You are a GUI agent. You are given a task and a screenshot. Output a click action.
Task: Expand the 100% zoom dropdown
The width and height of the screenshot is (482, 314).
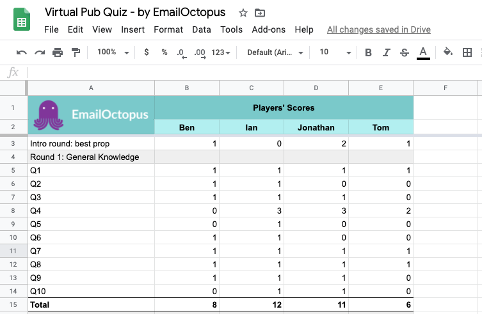coord(113,52)
